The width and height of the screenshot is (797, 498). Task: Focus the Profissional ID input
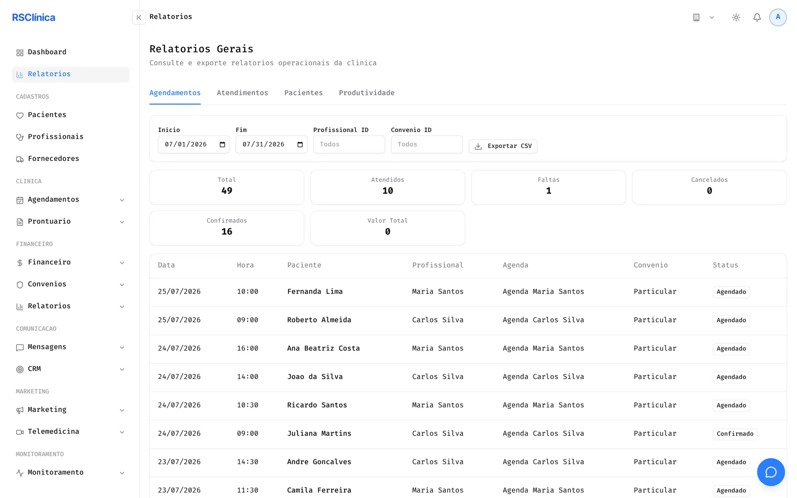pos(349,144)
